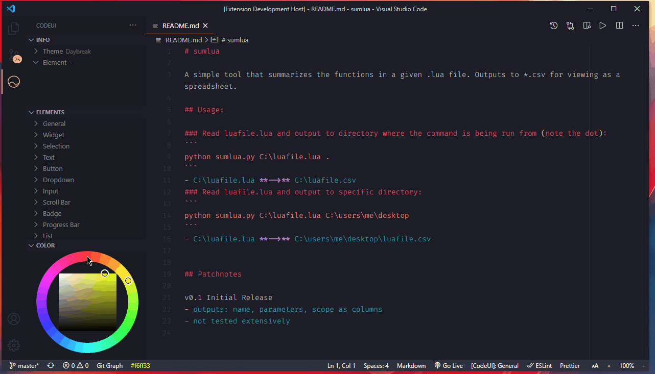
Task: Select the CodeUI activity bar icon
Action: 14,82
